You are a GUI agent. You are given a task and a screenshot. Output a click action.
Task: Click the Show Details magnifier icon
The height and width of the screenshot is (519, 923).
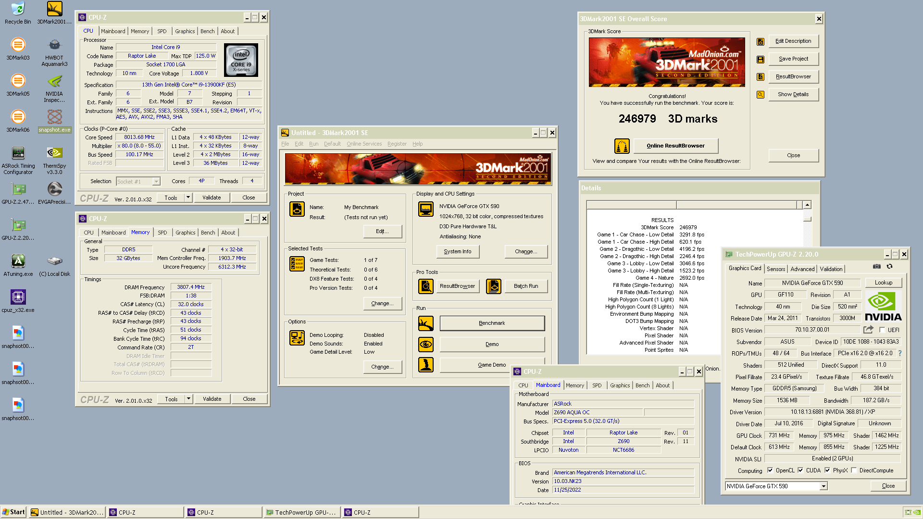pyautogui.click(x=761, y=95)
